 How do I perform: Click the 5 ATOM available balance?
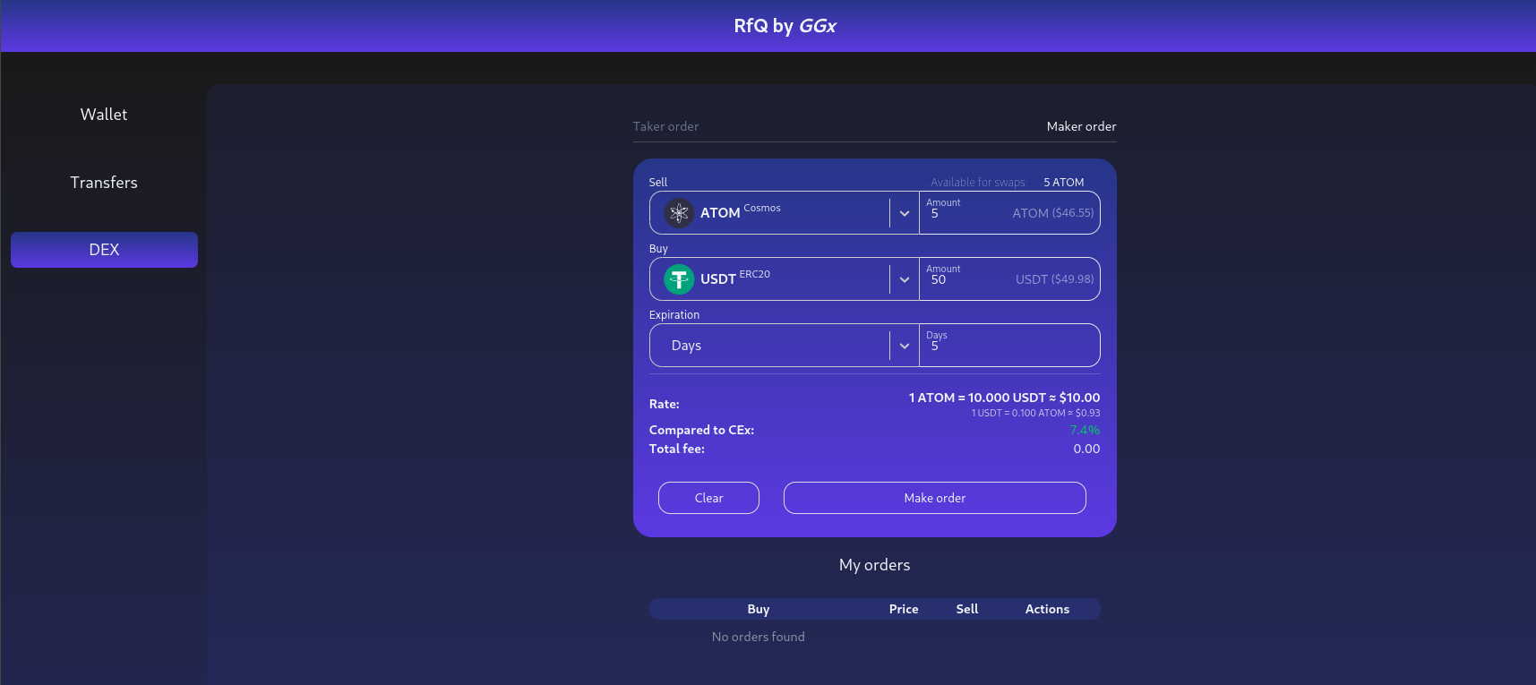tap(1063, 182)
